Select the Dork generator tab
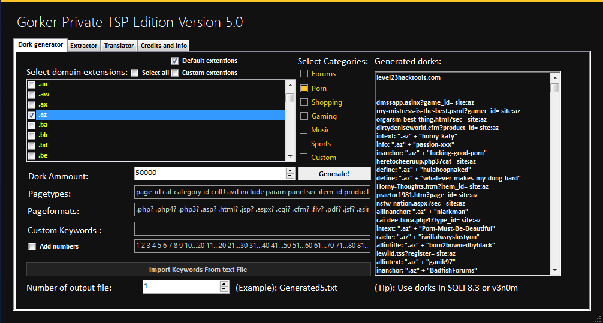603x323 pixels. [40, 44]
